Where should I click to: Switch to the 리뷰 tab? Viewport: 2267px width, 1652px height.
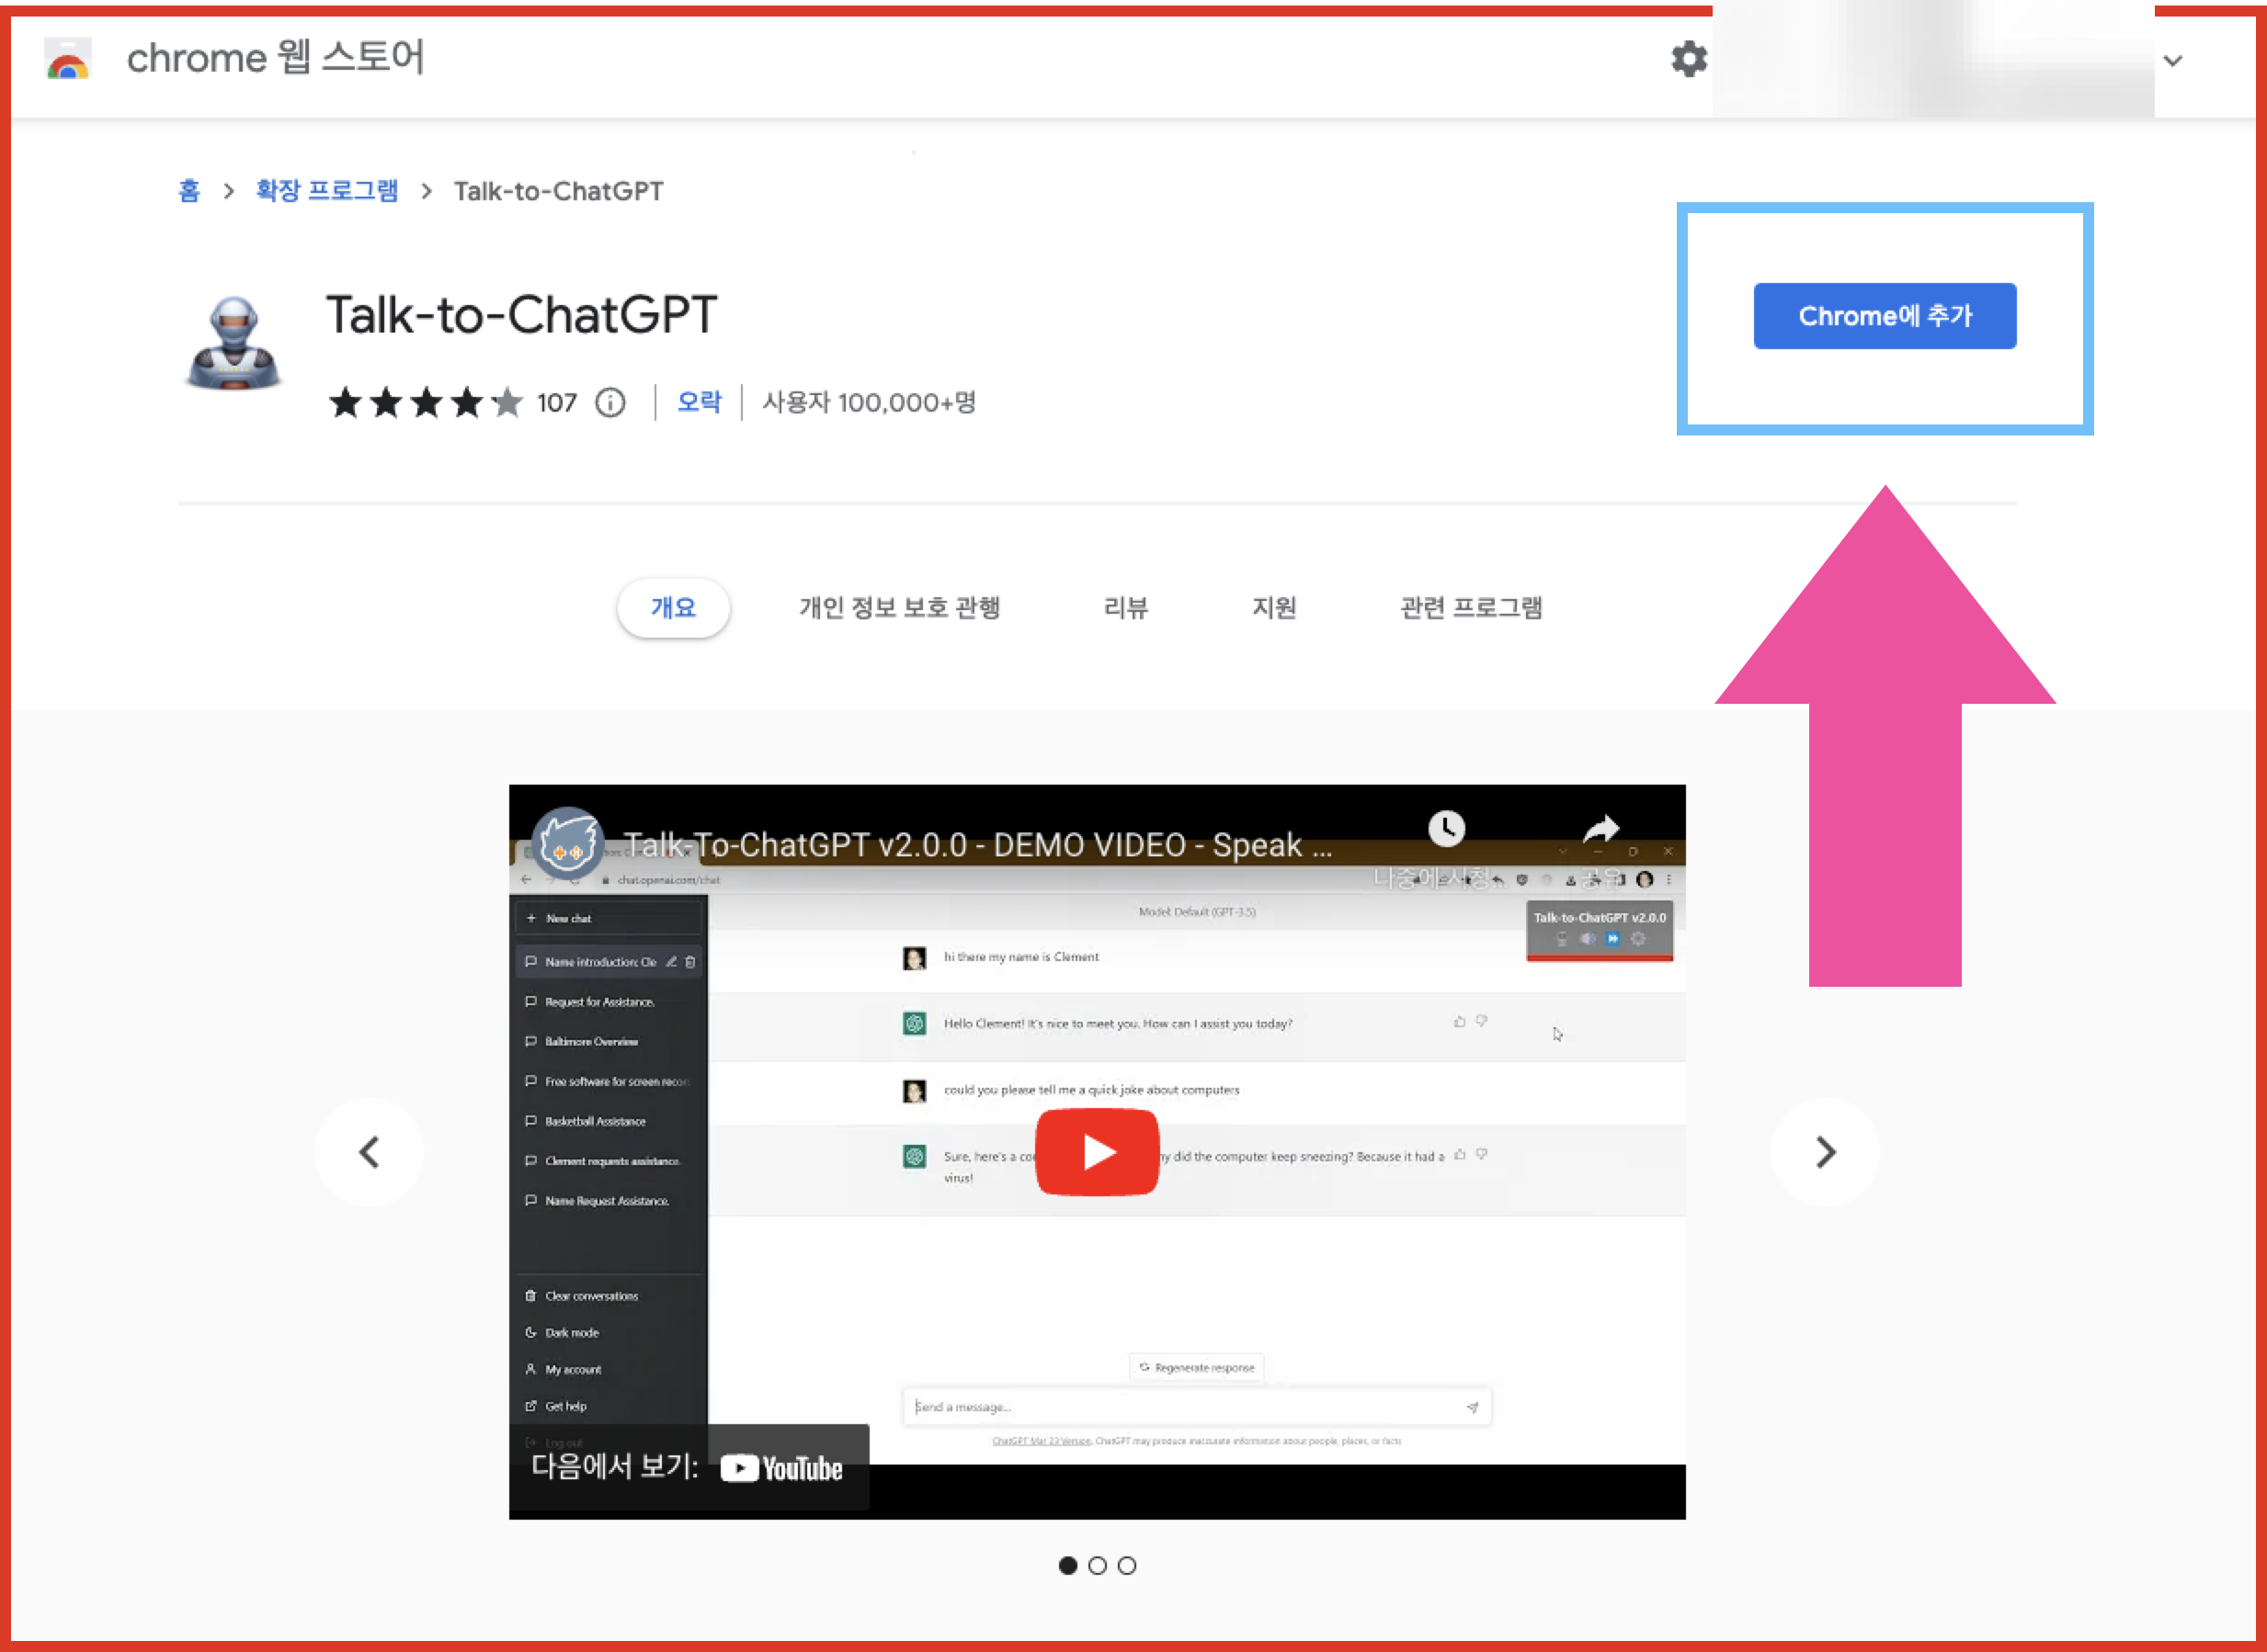[1125, 608]
